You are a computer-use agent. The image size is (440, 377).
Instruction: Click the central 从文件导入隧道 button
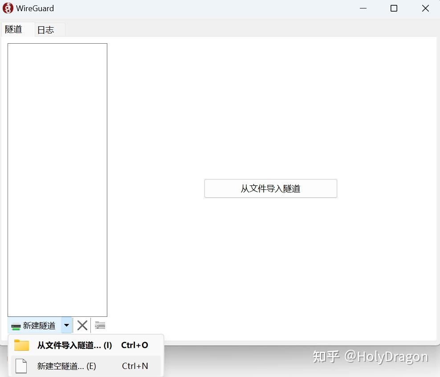point(270,188)
